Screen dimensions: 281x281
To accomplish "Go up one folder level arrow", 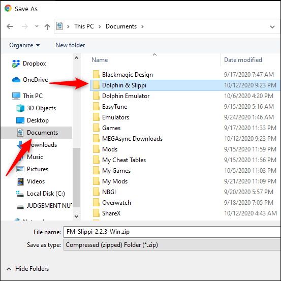I will 47,27.
